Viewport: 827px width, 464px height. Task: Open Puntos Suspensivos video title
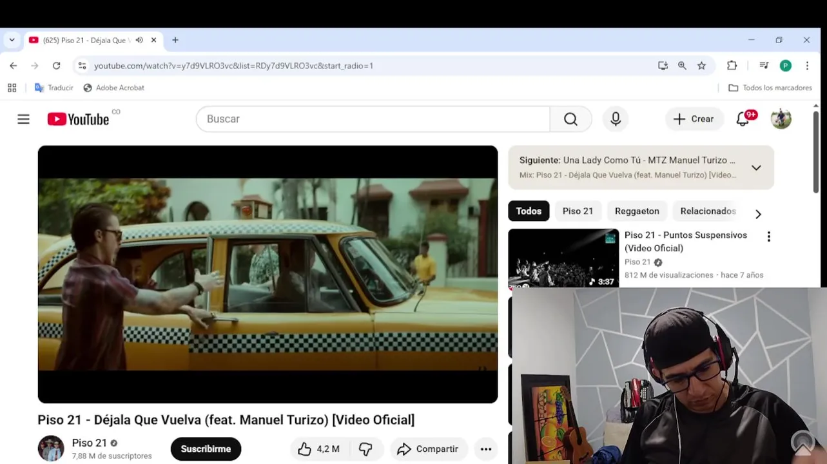click(686, 242)
